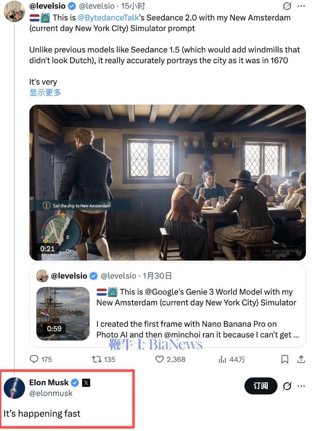The height and width of the screenshot is (431, 312).
Task: Like the tweet with heart icon
Action: tap(160, 359)
